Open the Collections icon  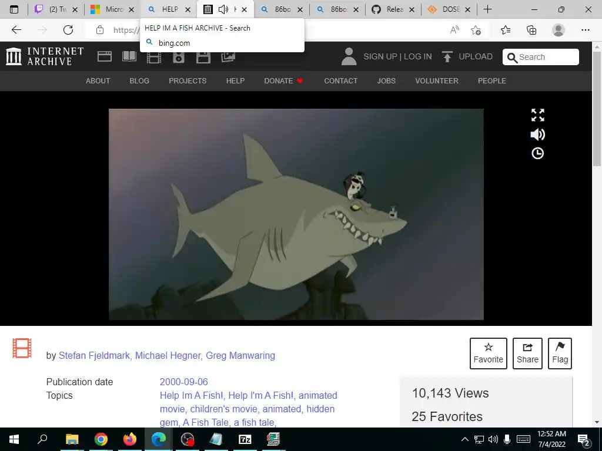531,30
